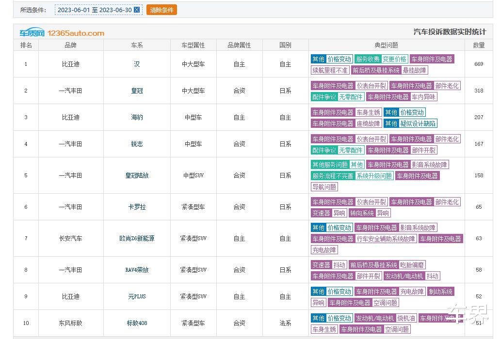Click the 东风标致 brand cell
Screen dimensions: 500x339
[x=70, y=323]
